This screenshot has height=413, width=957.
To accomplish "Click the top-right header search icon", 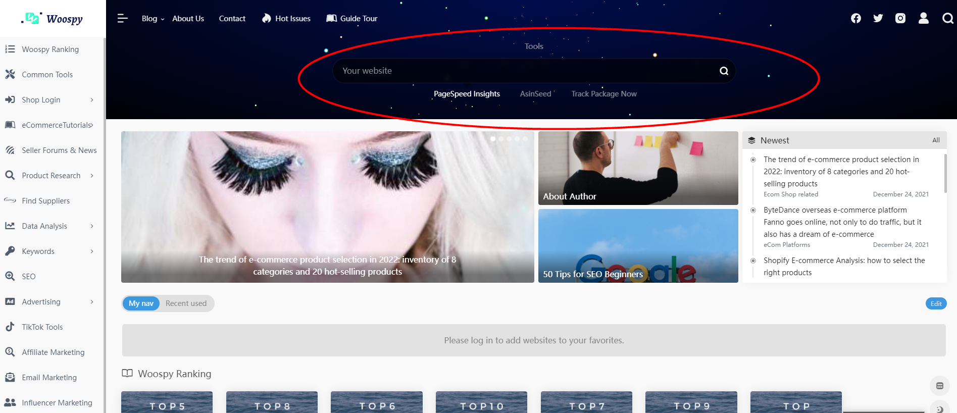I will click(x=948, y=19).
